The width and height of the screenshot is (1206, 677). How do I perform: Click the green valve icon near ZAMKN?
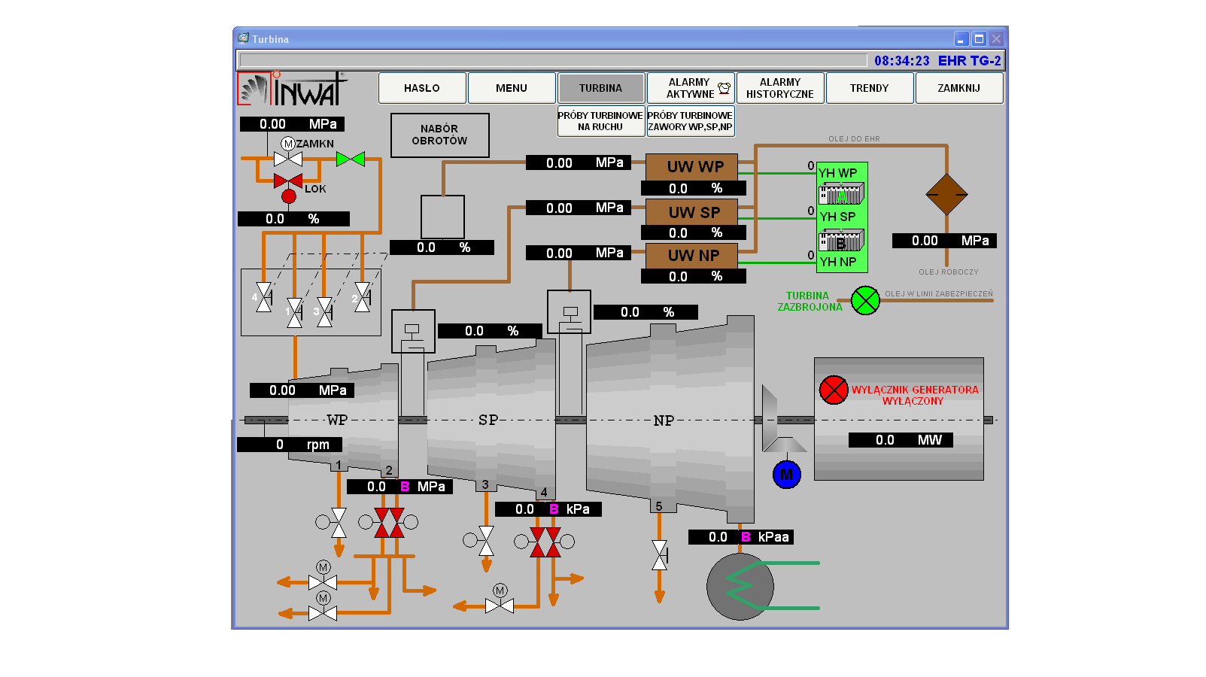click(x=351, y=159)
